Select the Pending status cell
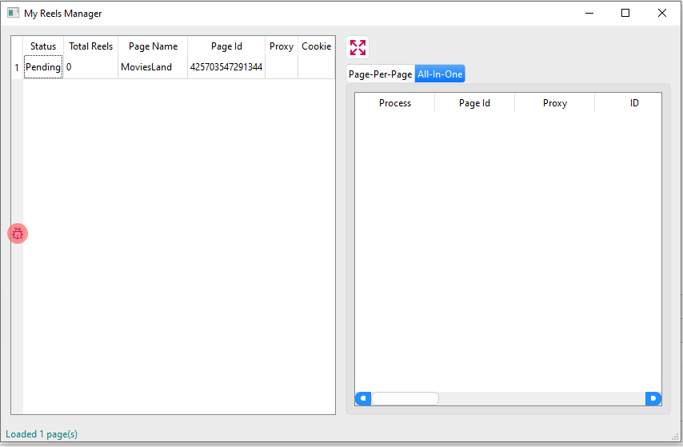This screenshot has width=683, height=447. [43, 67]
